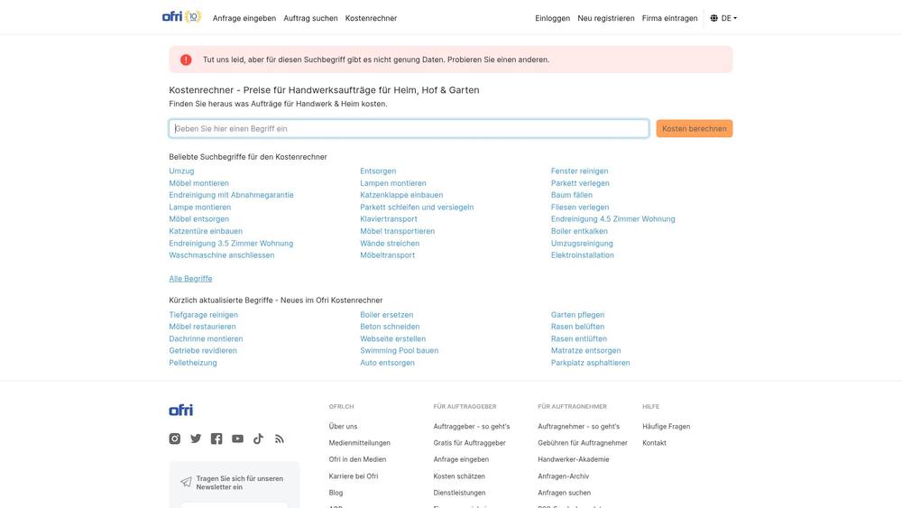Choose Klaviertransport link
The image size is (902, 508).
click(388, 218)
